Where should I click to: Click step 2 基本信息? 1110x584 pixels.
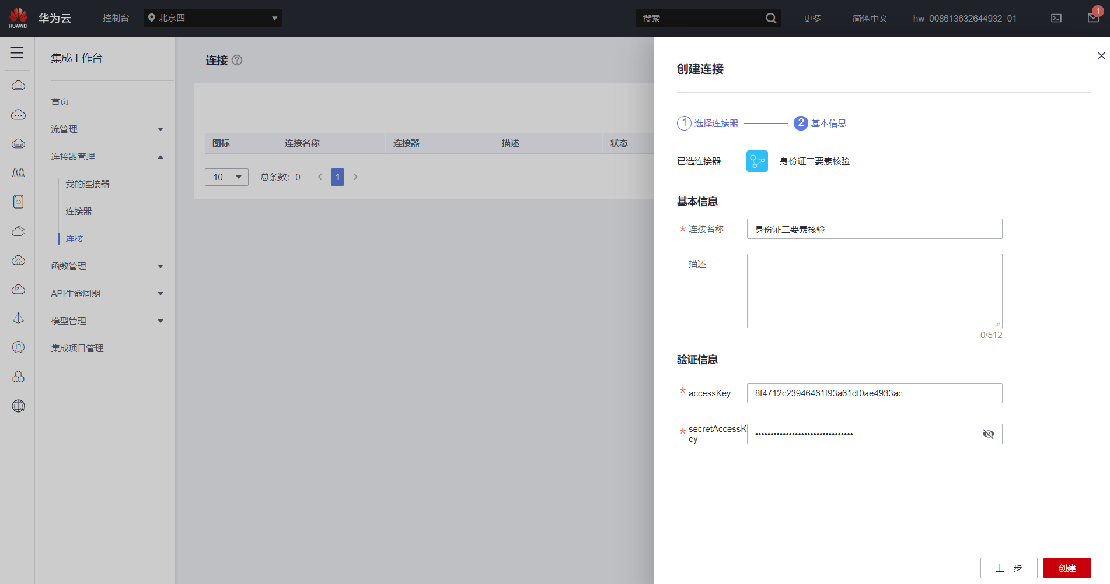820,123
